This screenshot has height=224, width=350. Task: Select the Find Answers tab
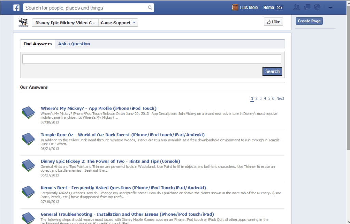click(38, 44)
